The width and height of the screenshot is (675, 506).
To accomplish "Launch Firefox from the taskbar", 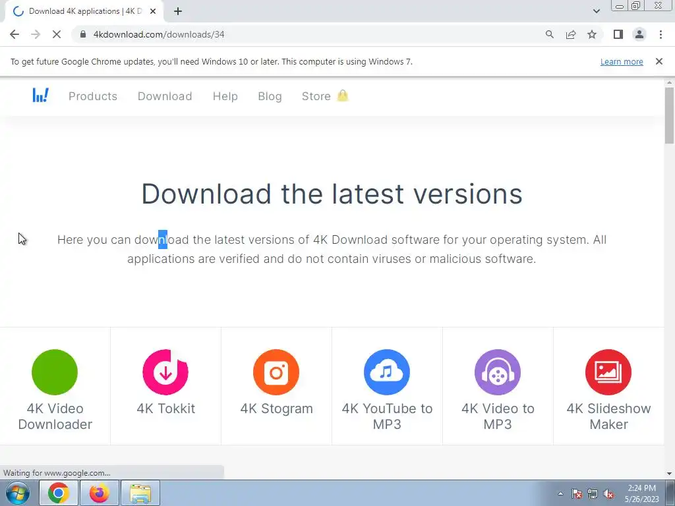I will [100, 493].
